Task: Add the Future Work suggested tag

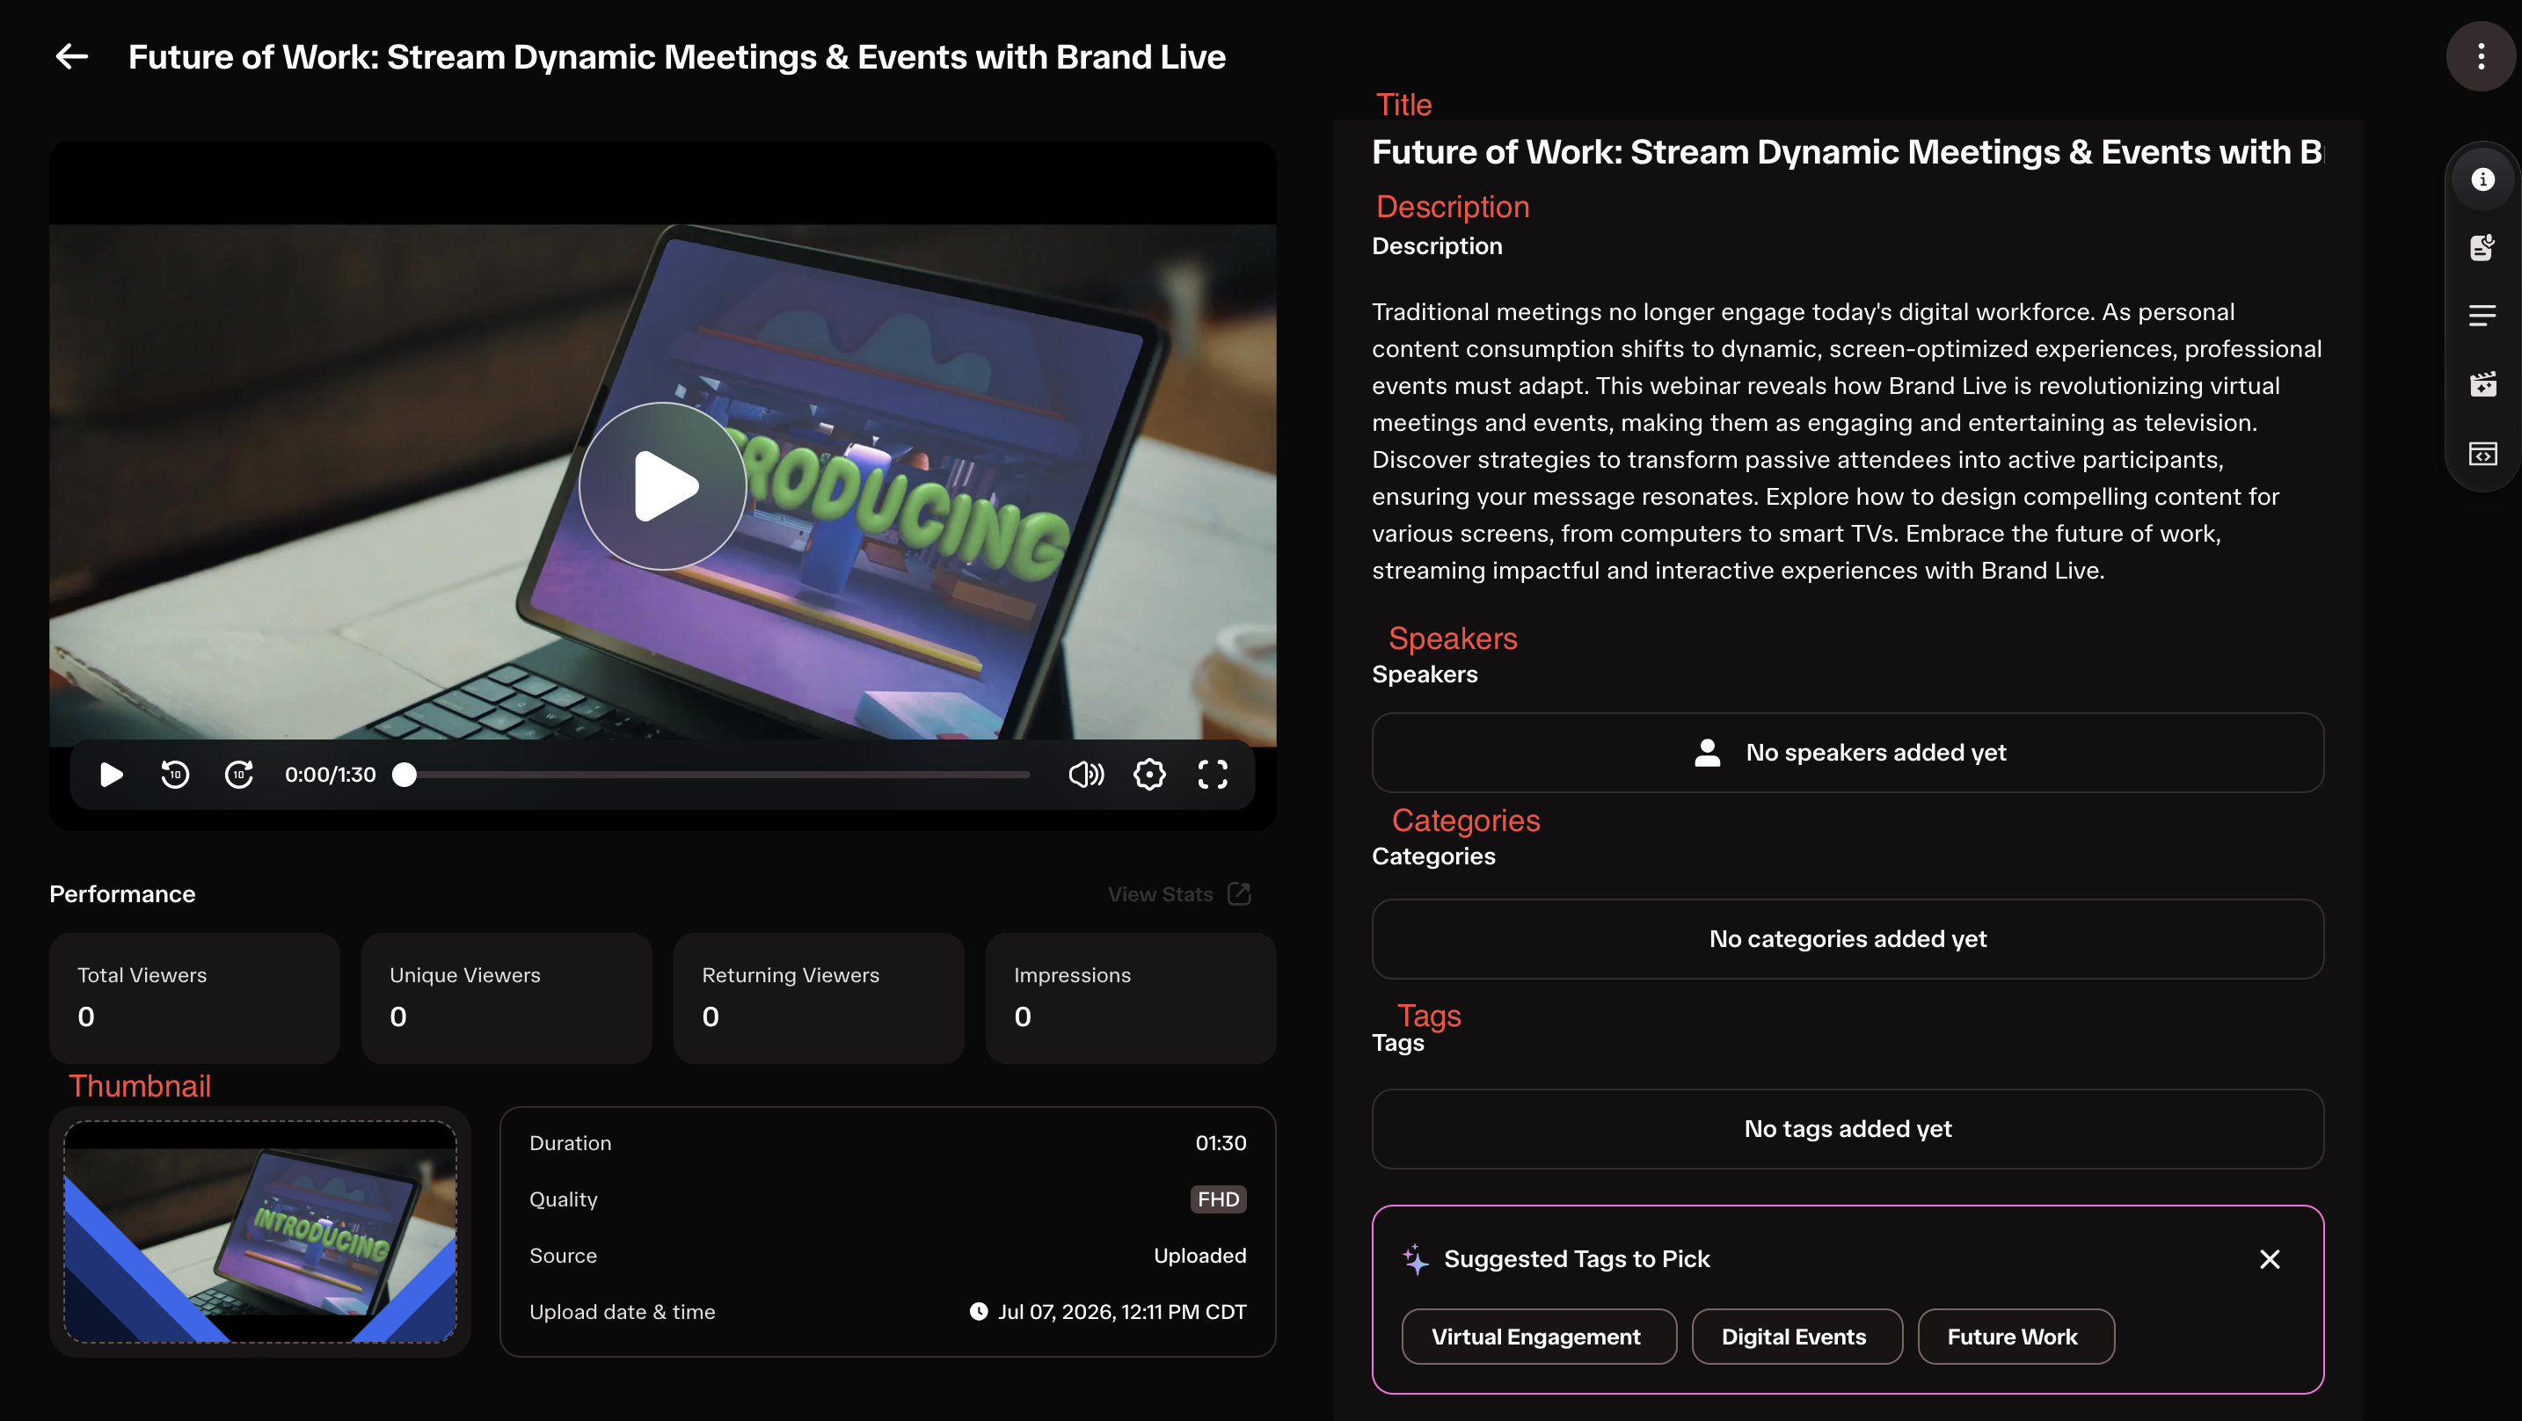Action: [2015, 1337]
